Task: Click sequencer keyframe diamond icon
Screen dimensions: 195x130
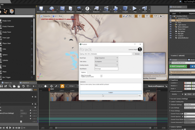Action: point(45,86)
